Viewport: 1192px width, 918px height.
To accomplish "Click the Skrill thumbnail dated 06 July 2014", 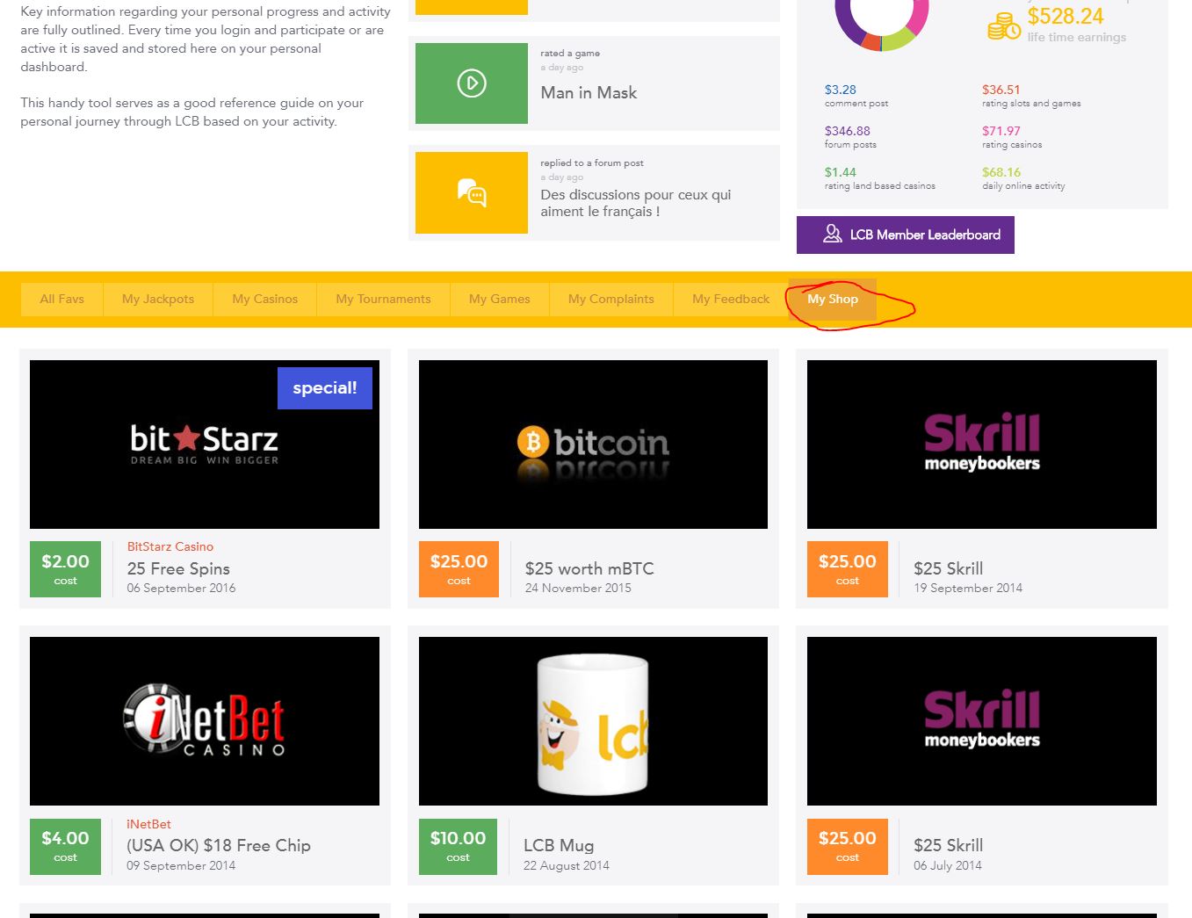I will point(982,721).
